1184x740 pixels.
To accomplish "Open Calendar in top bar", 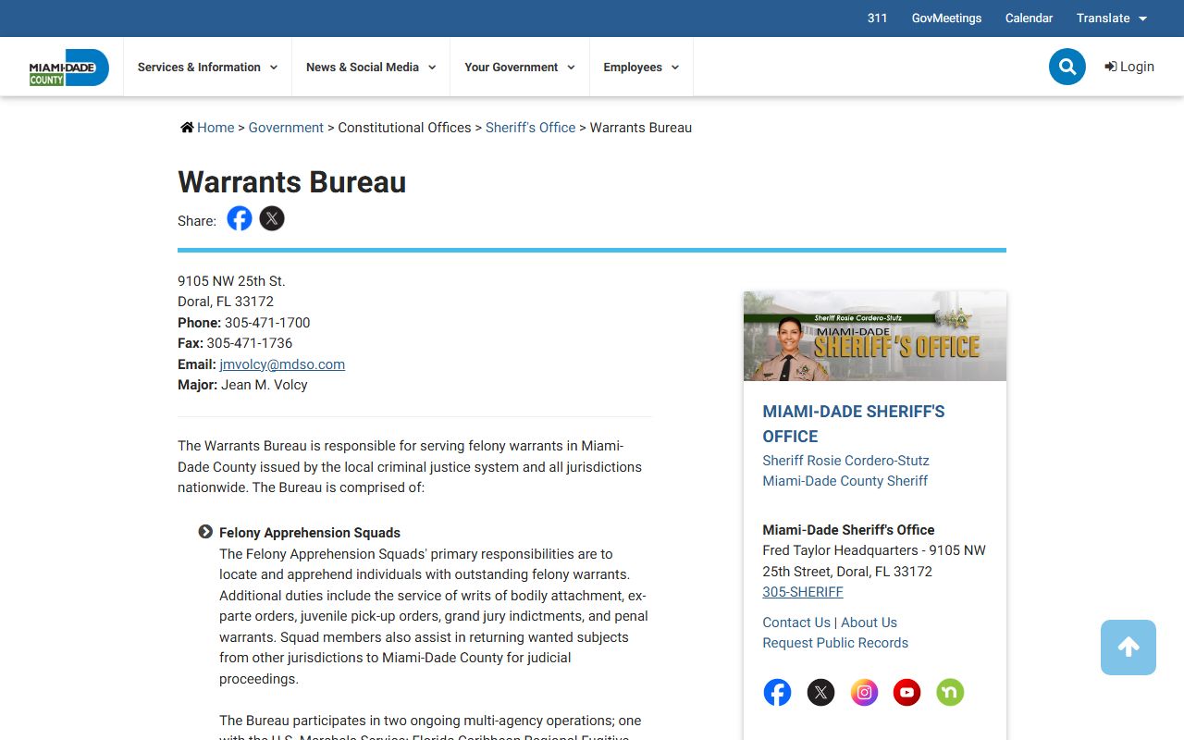I will click(x=1029, y=18).
